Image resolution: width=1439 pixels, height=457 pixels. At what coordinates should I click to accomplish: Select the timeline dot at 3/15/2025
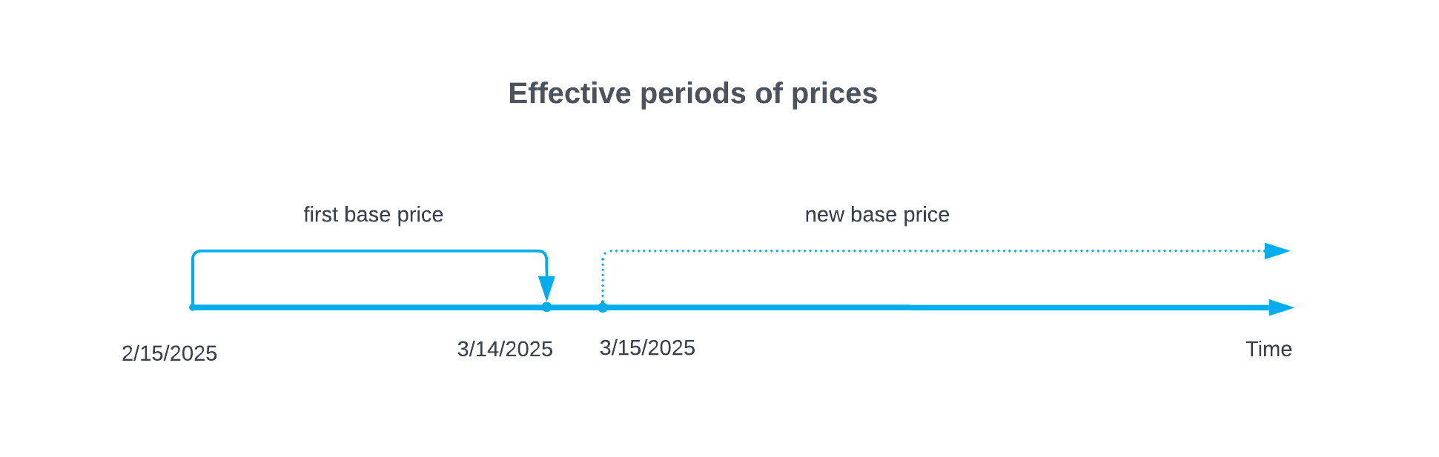(x=603, y=307)
